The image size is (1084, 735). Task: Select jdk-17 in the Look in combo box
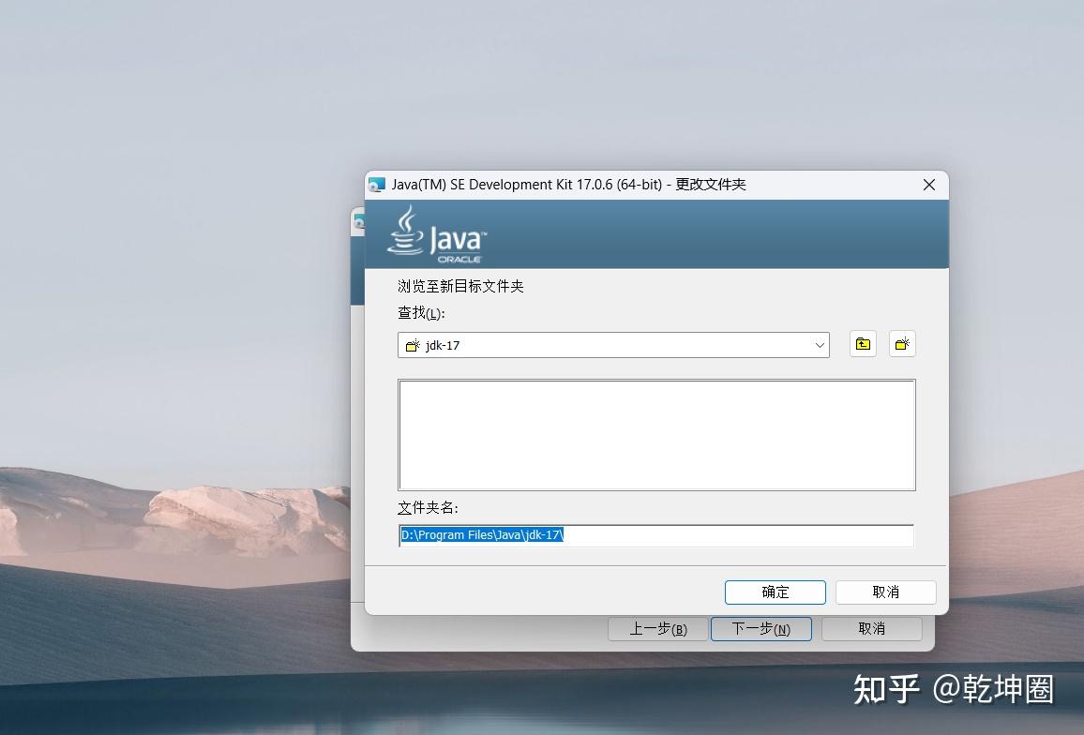click(444, 345)
